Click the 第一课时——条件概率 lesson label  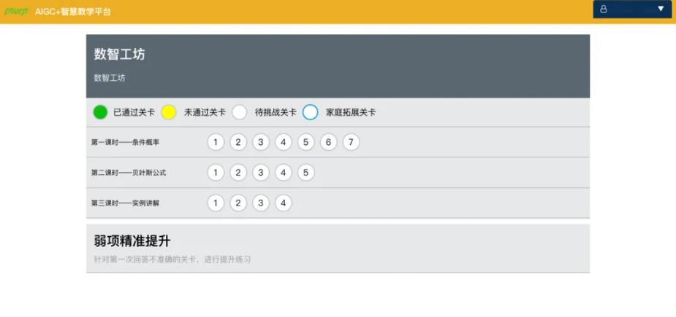coord(125,142)
